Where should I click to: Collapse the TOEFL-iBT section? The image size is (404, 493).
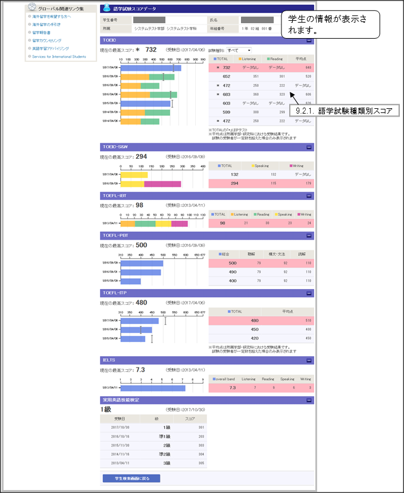pyautogui.click(x=309, y=196)
